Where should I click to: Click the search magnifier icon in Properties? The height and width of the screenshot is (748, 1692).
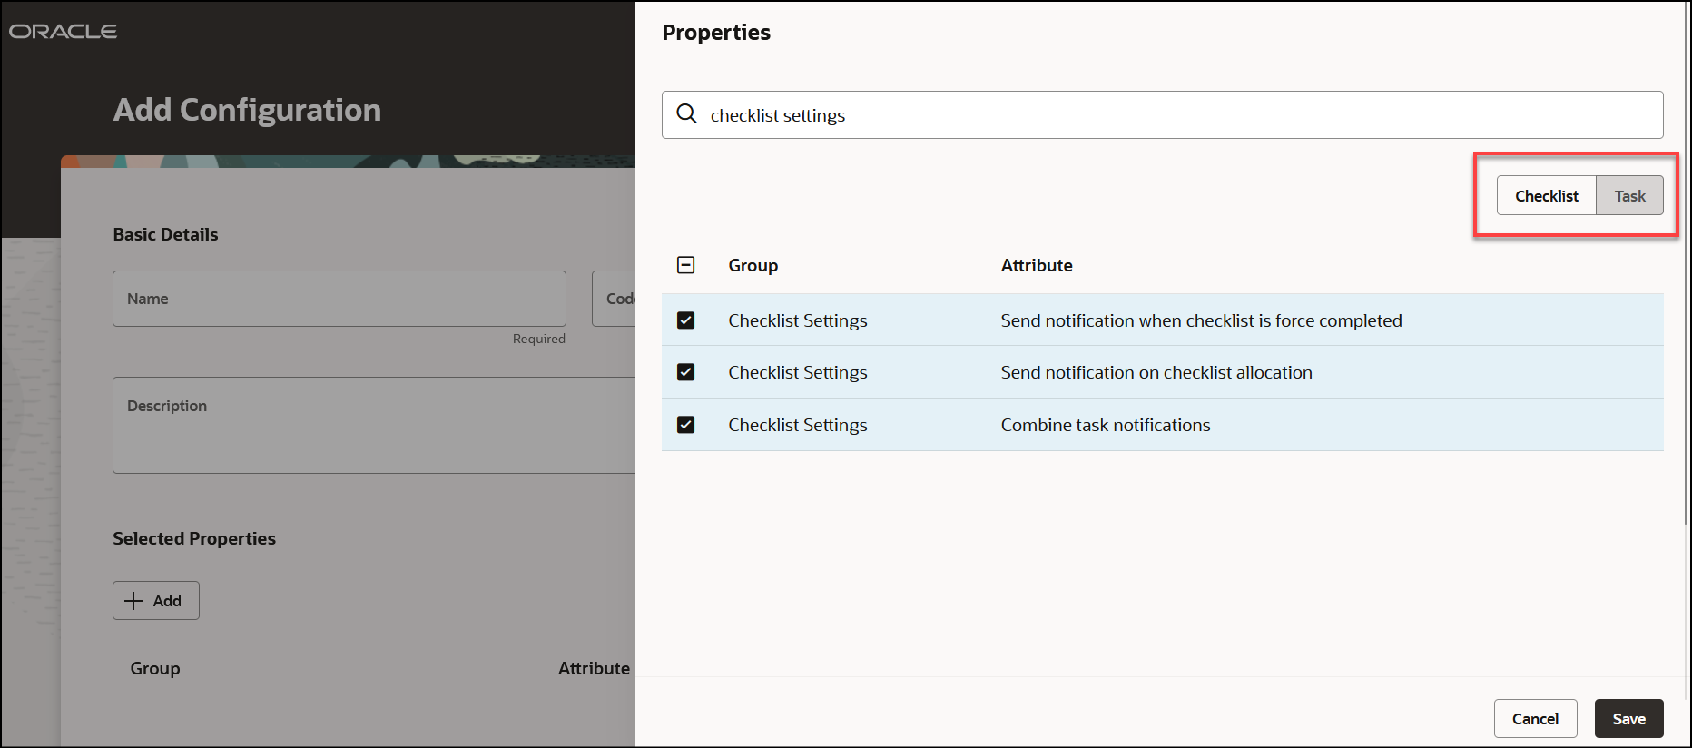pos(687,114)
